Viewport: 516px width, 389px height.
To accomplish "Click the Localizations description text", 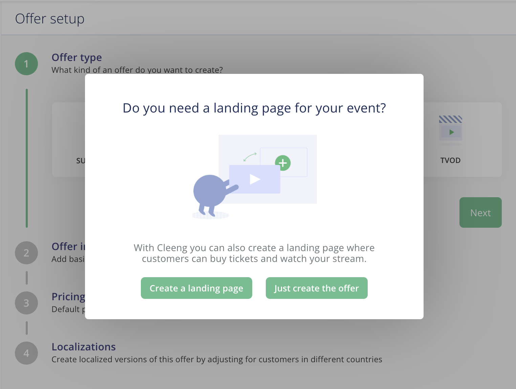I will coord(217,360).
